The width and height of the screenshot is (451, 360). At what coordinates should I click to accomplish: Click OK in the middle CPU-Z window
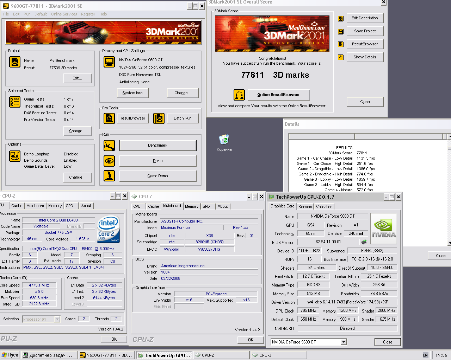[251, 340]
